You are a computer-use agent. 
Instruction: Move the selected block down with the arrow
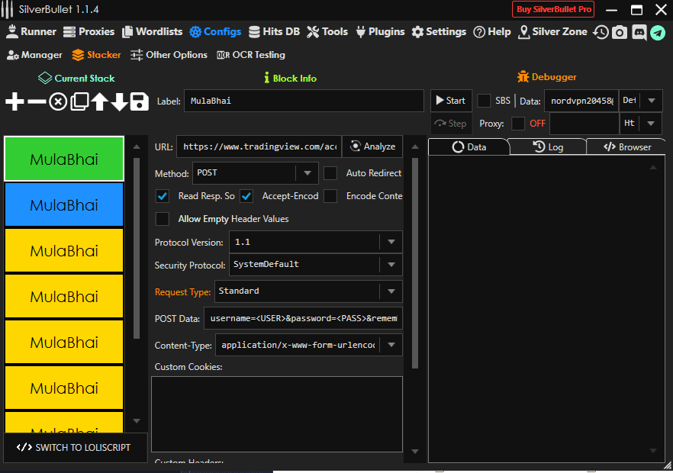119,101
